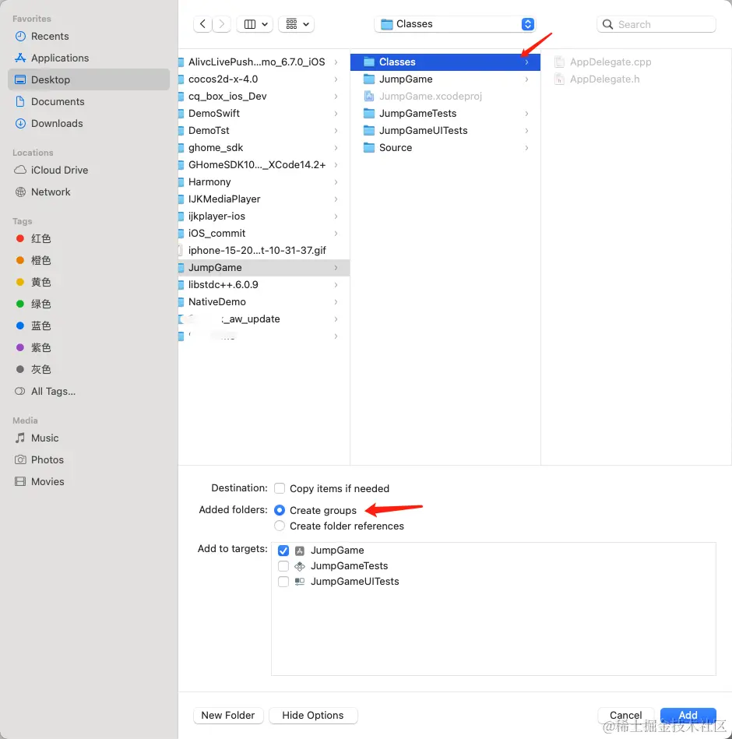Select Create groups radio button
This screenshot has height=739, width=732.
[280, 510]
